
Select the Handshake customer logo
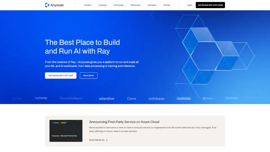[184, 99]
